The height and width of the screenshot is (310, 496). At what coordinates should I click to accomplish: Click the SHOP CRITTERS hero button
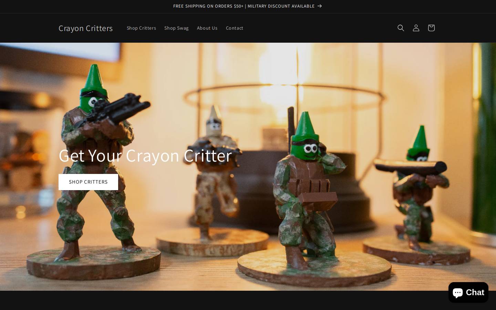pos(88,182)
